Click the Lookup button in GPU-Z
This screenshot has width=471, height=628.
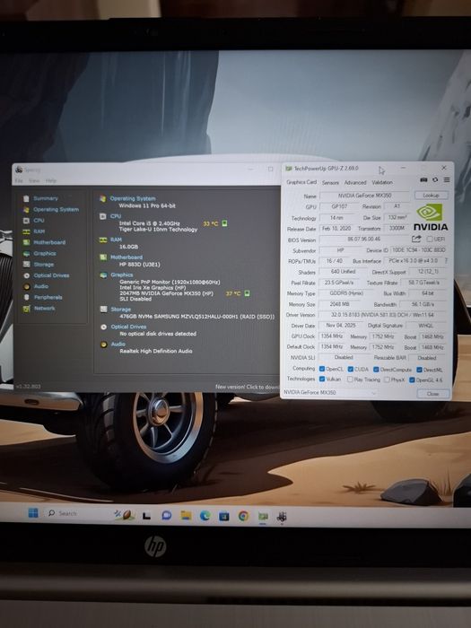[x=431, y=195]
